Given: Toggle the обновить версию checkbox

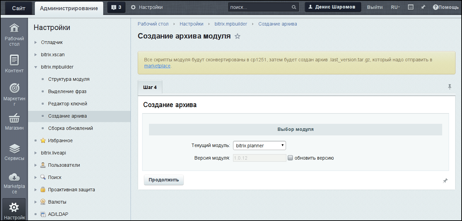Looking at the screenshot, I should coord(290,158).
